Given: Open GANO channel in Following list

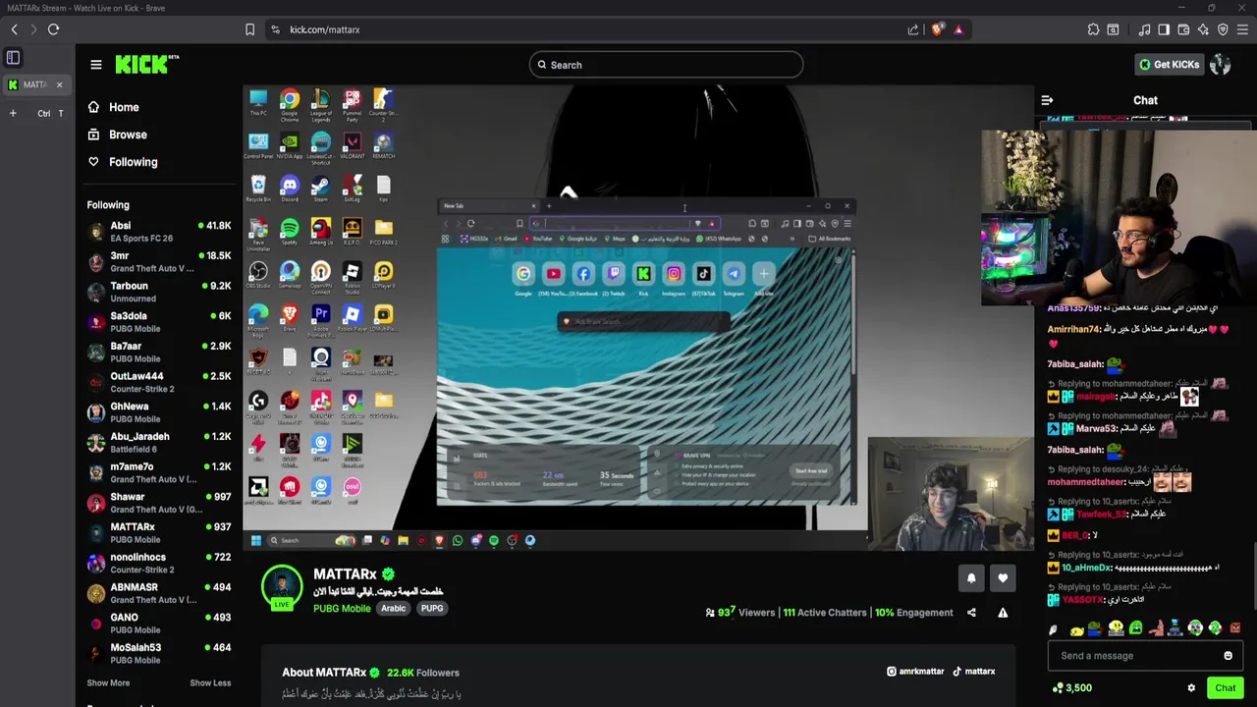Looking at the screenshot, I should (159, 624).
